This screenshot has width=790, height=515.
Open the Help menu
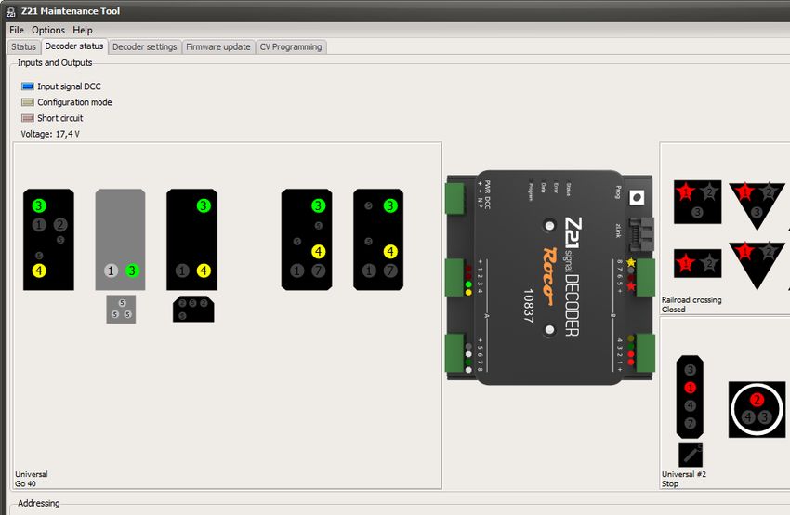[x=83, y=30]
